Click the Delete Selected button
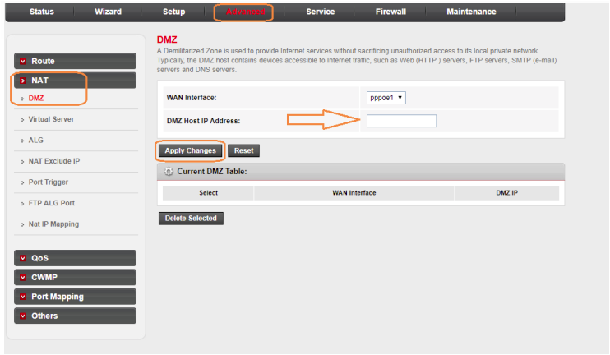Viewport: 610px width, 355px height. pyautogui.click(x=190, y=218)
